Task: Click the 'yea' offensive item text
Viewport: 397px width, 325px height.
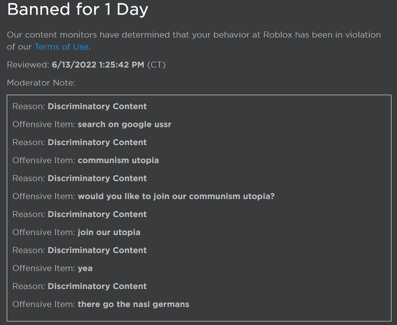Action: click(85, 268)
